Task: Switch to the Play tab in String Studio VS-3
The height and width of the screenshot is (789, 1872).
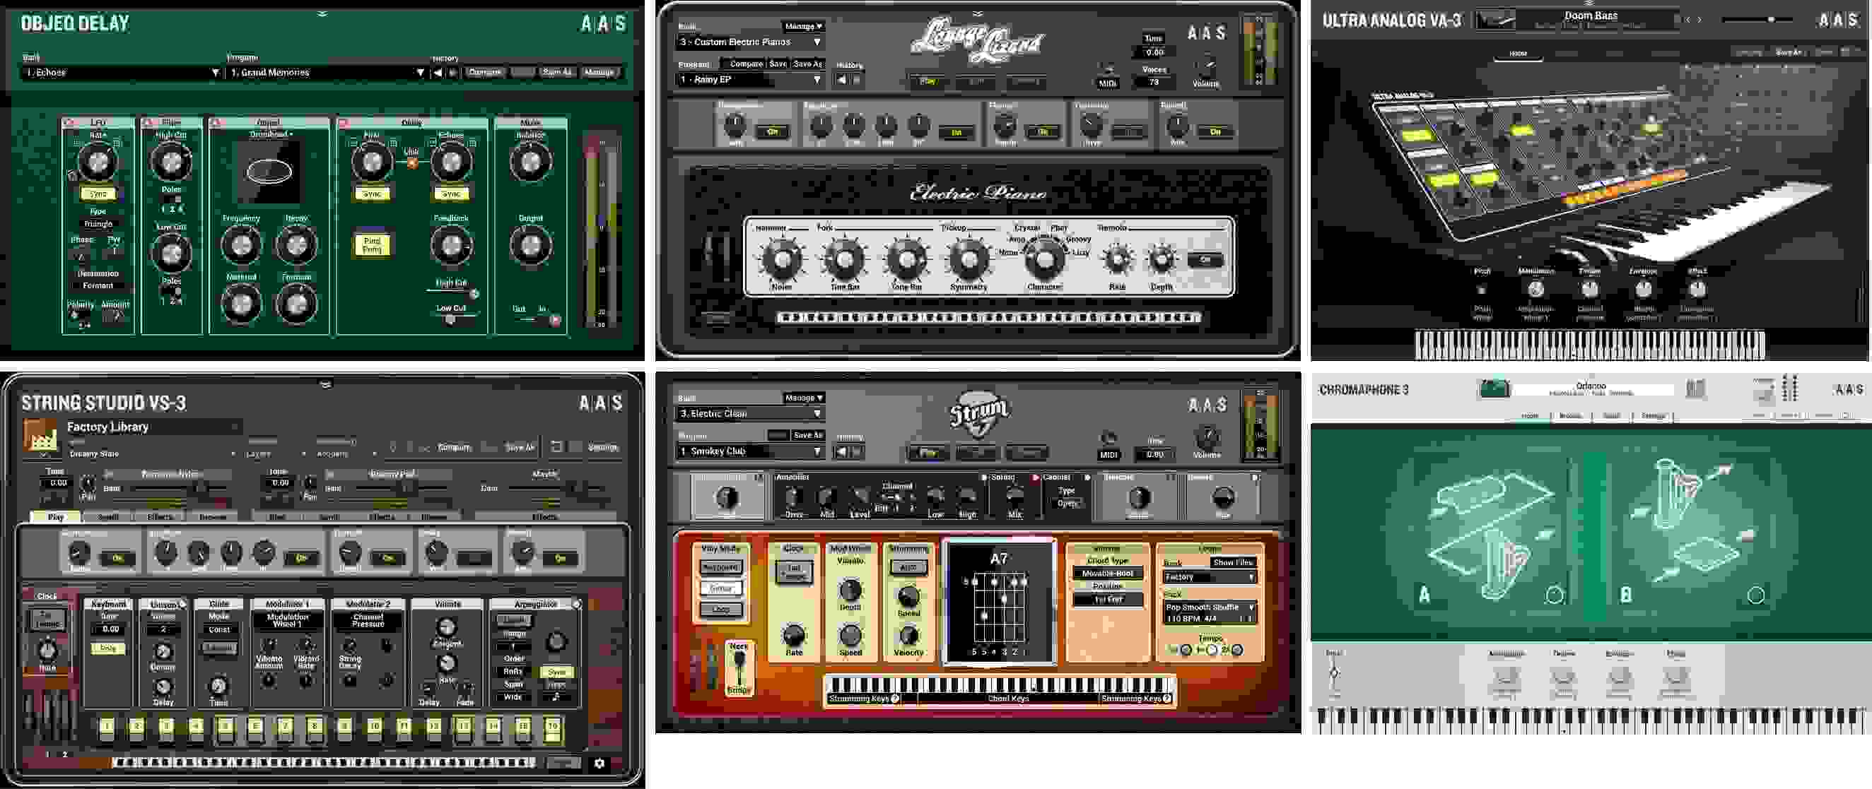Action: click(58, 517)
